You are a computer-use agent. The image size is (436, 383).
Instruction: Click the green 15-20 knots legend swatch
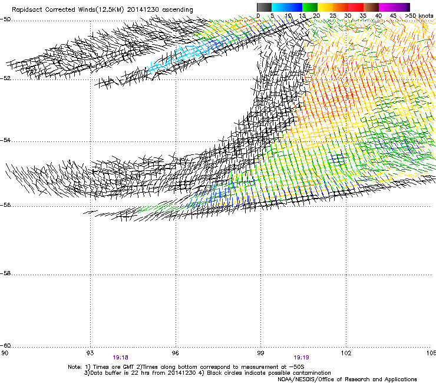pos(310,7)
